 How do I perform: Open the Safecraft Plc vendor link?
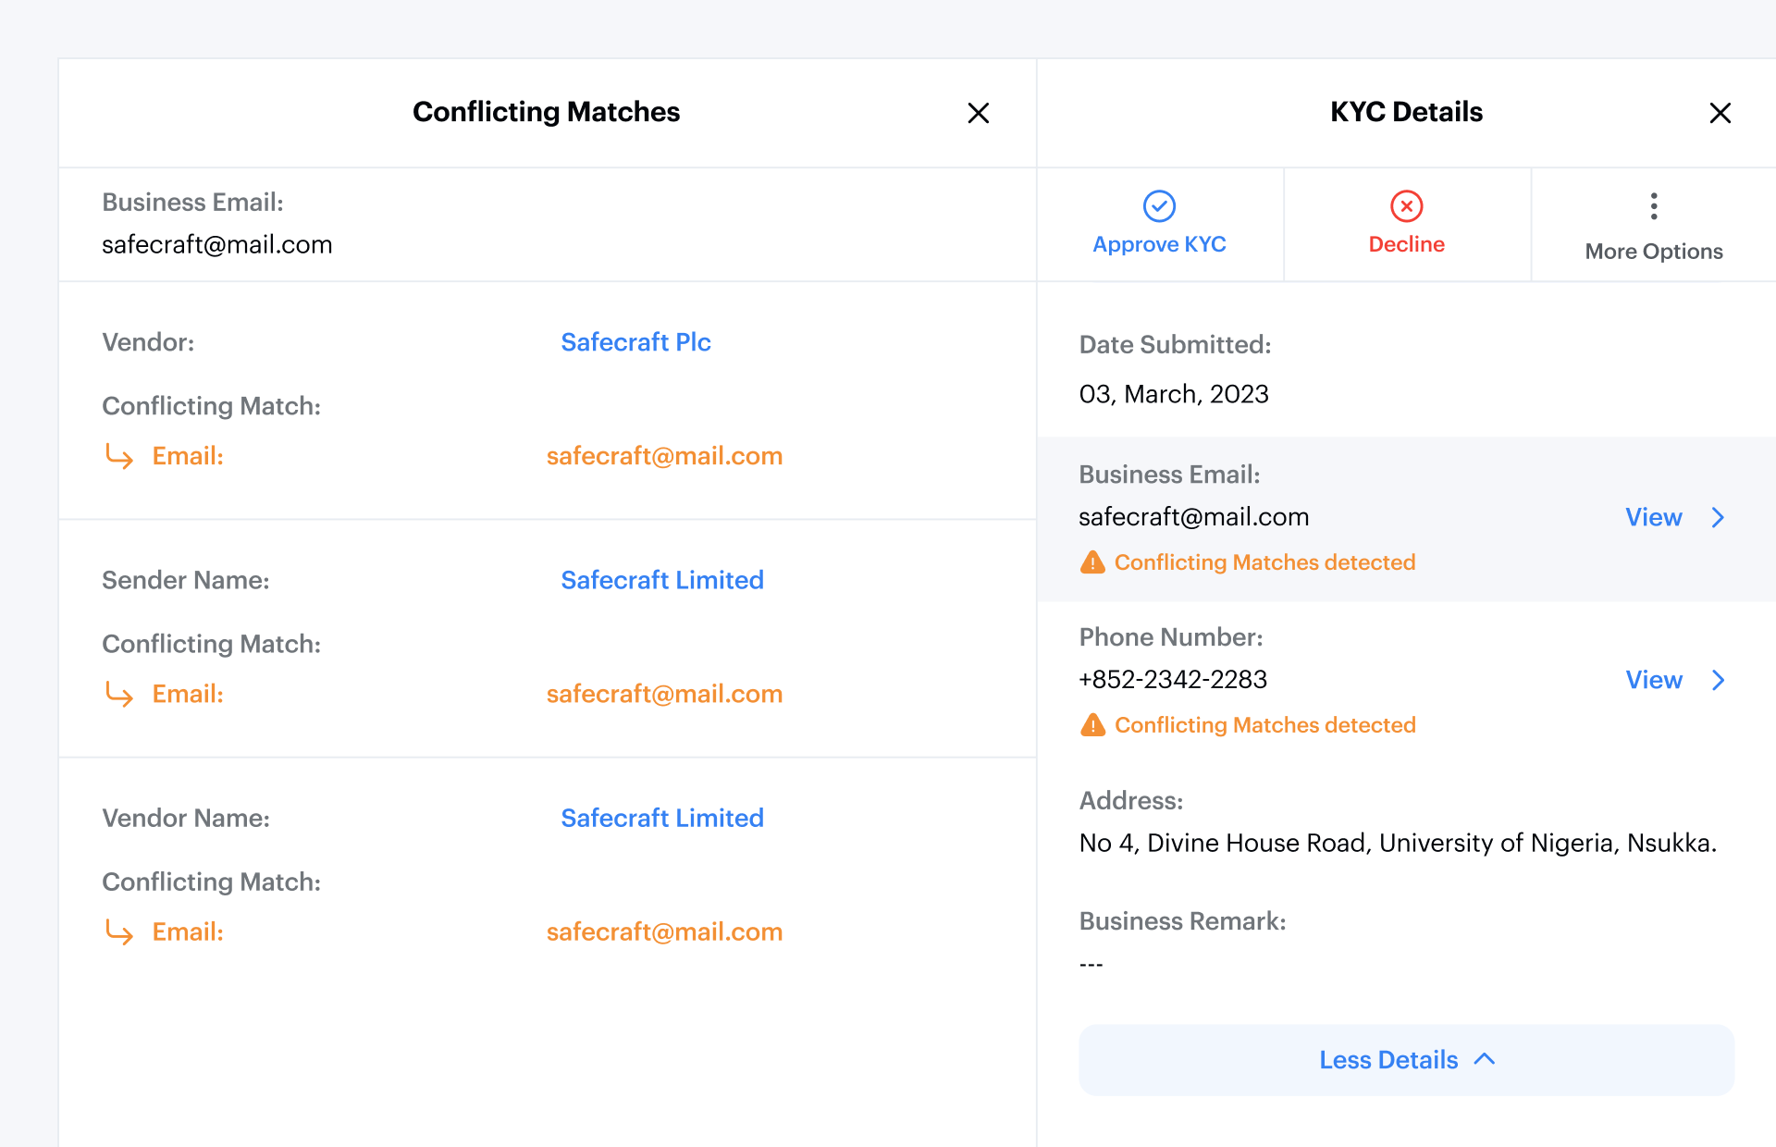click(x=635, y=342)
